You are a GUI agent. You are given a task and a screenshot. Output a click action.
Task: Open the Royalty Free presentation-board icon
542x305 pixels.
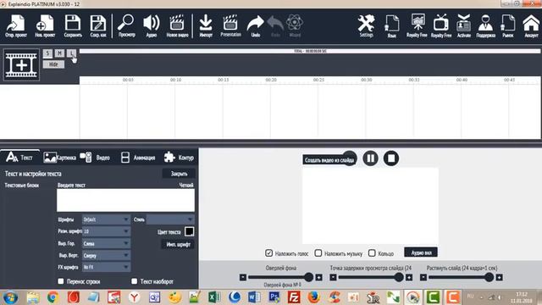pyautogui.click(x=417, y=25)
